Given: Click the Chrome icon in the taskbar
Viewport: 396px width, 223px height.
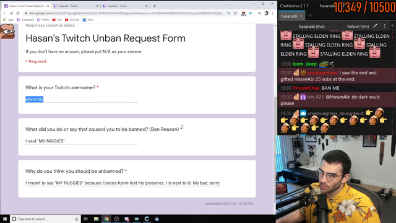Looking at the screenshot, I should click(106, 219).
